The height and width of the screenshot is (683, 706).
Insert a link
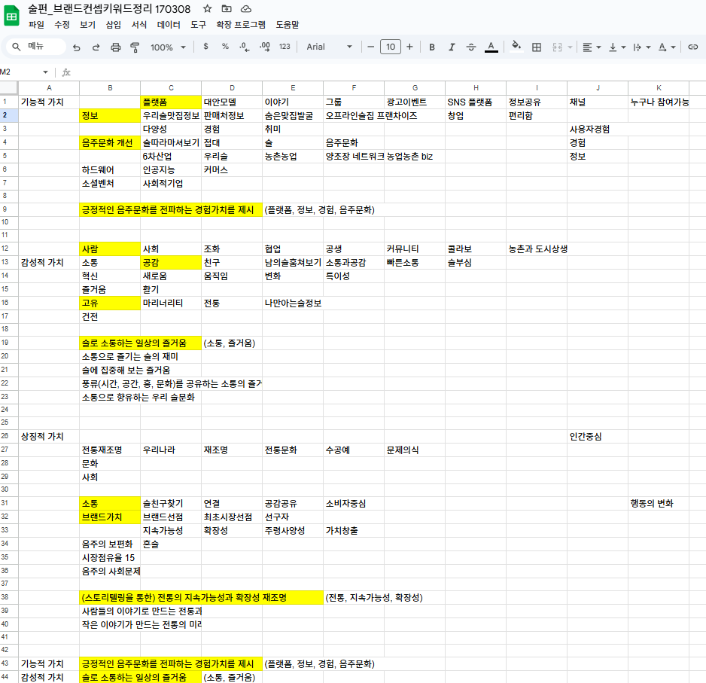[x=693, y=47]
